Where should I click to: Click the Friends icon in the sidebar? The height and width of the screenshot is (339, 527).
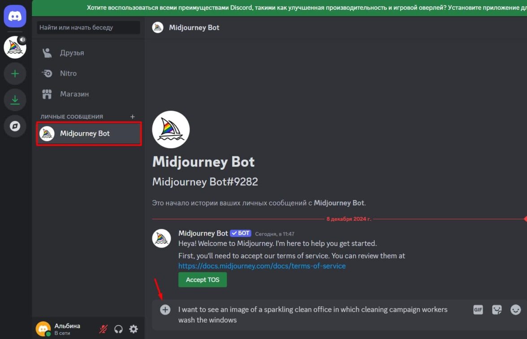pos(47,53)
